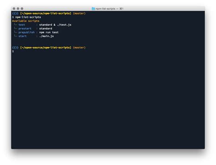Click the second '(master)' branch label
Image resolution: width=216 pixels, height=165 pixels.
(79, 48)
